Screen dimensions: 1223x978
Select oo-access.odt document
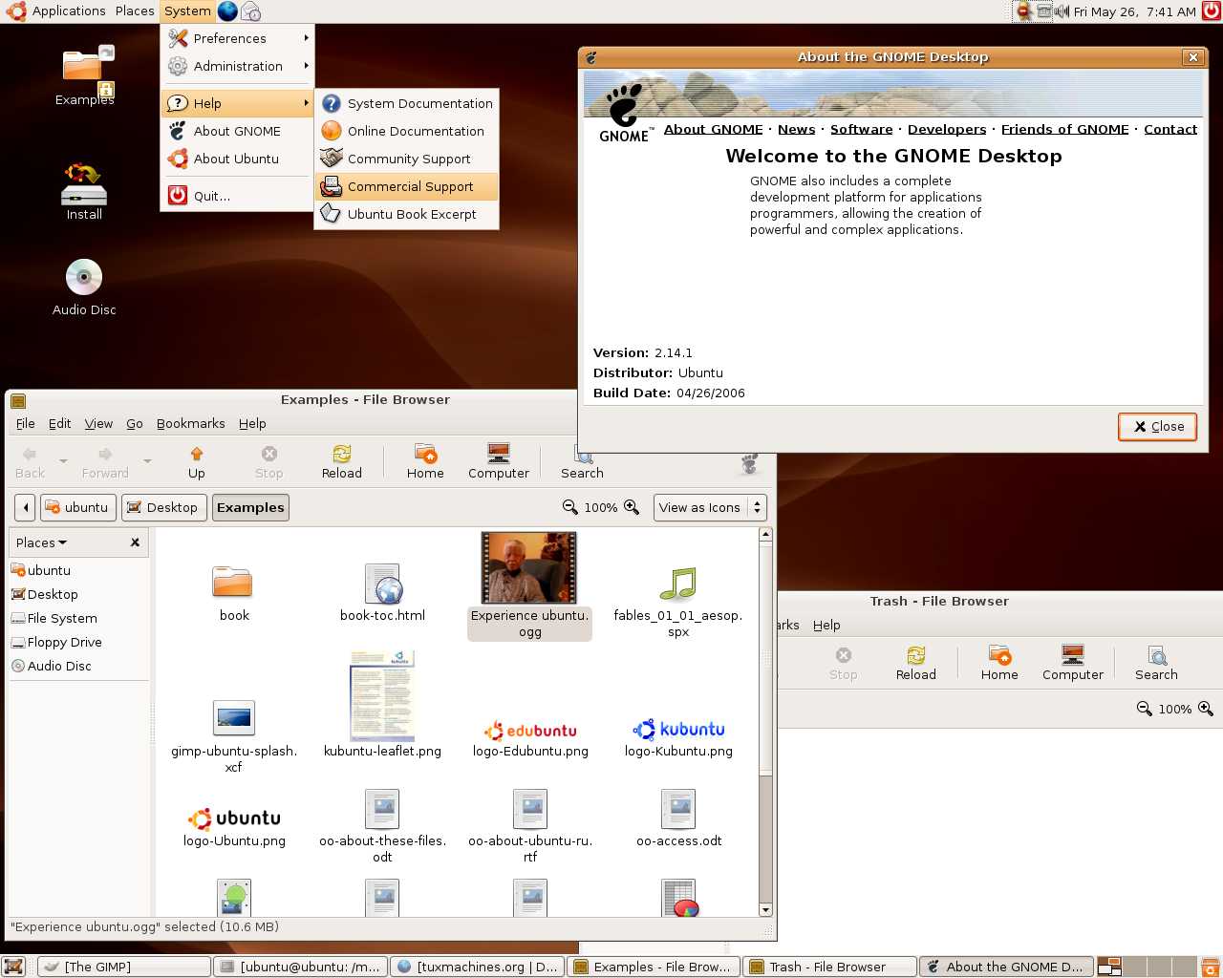click(x=678, y=819)
